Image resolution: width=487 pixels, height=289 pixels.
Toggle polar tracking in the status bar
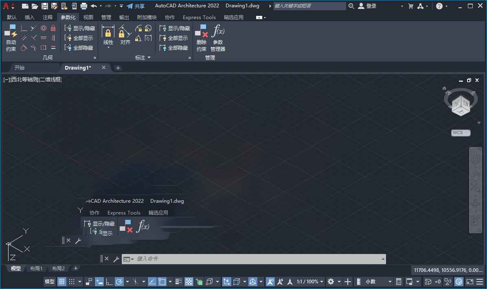119,282
